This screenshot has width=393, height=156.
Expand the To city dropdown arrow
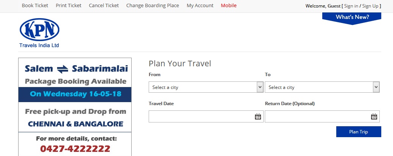click(376, 87)
